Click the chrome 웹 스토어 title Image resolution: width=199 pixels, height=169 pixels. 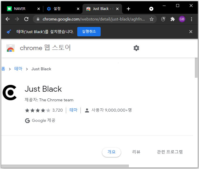pos(45,48)
